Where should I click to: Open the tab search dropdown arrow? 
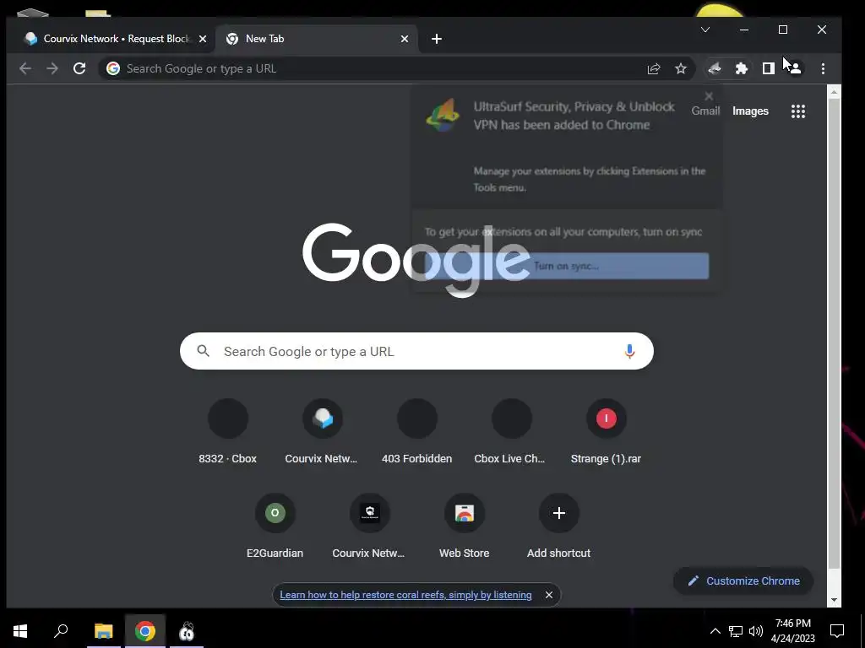[x=705, y=30]
